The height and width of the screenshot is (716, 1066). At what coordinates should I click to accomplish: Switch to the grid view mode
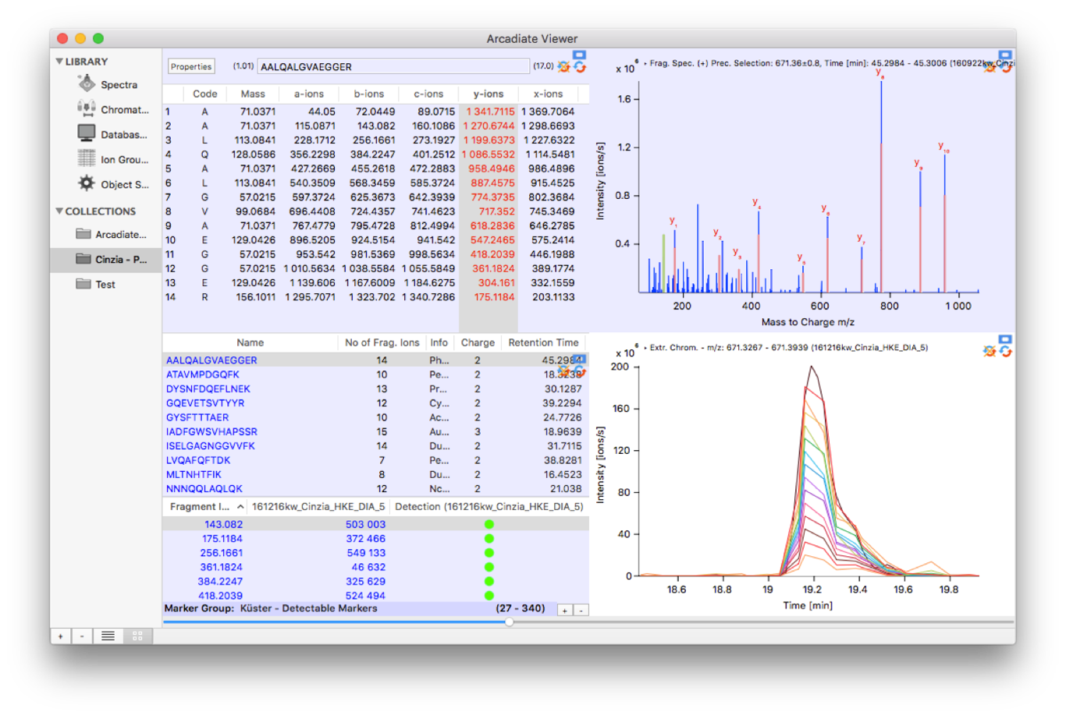click(x=137, y=636)
